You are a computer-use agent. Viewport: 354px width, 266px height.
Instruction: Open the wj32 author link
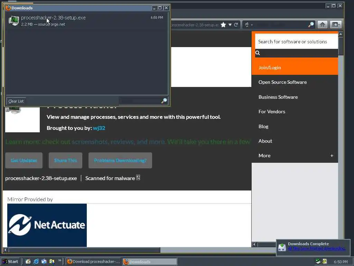click(99, 128)
